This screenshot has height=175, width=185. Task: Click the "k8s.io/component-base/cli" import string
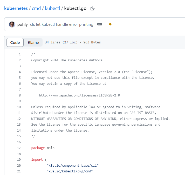coord(73,165)
